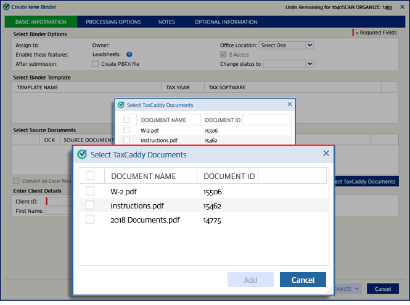Close the small Select TaxCaddy Documents dialog
This screenshot has width=410, height=305.
pyautogui.click(x=290, y=105)
